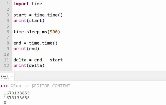Click the 'time.sleep_ms' function name
This screenshot has width=166, height=105.
[30, 32]
